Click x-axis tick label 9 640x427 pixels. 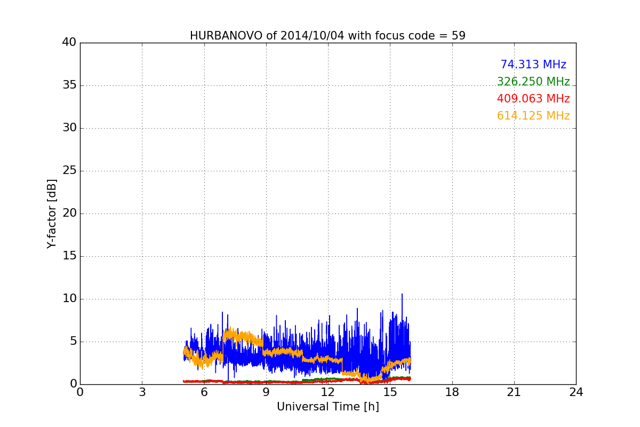click(x=266, y=392)
